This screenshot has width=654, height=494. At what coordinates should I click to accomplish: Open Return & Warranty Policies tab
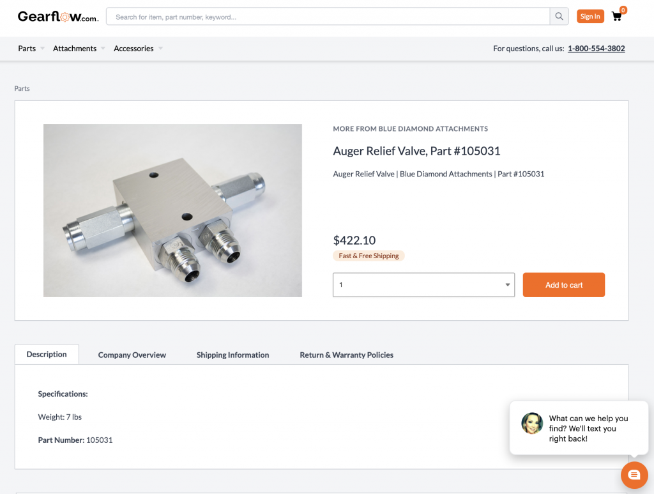(346, 355)
